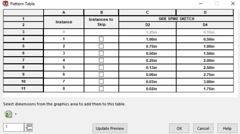Open Help for the Pattern Table
The height and width of the screenshot is (134, 240).
tap(227, 128)
